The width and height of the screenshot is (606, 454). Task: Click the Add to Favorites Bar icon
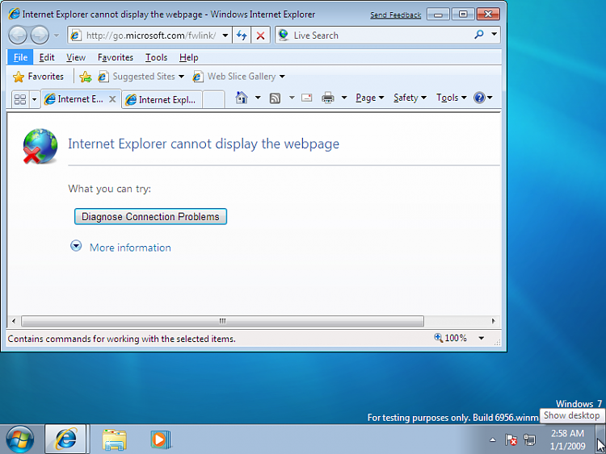[x=86, y=77]
